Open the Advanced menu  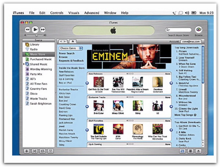point(92,13)
